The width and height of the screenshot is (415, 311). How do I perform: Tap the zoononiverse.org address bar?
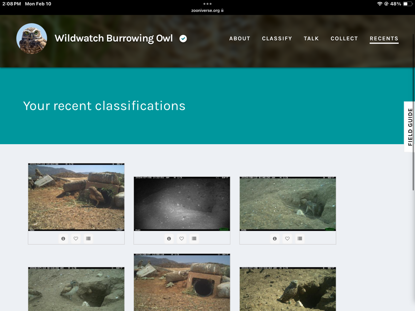[x=207, y=10]
